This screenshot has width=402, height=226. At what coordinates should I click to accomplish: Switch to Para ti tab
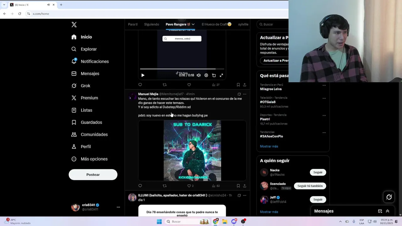tap(133, 24)
